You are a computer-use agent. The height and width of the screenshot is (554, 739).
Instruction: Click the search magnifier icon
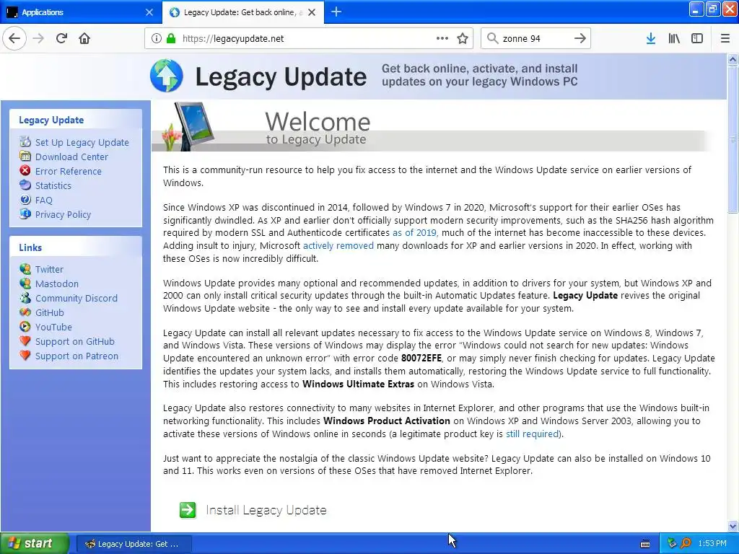pos(492,39)
